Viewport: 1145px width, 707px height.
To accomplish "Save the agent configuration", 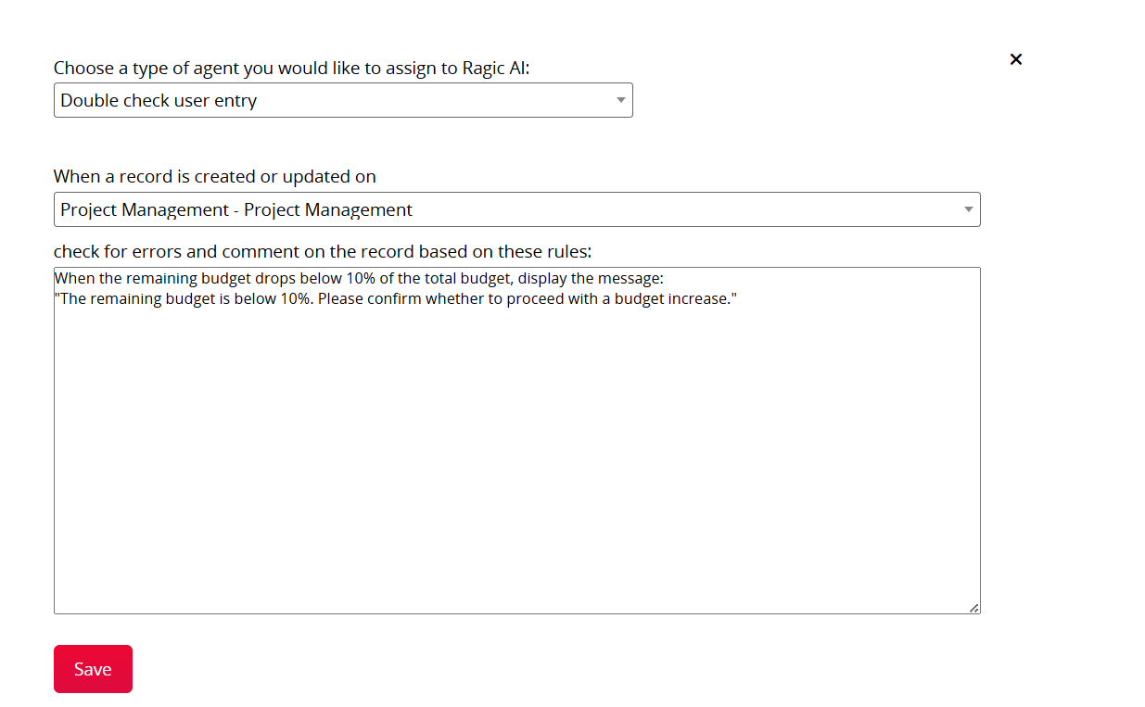I will tap(93, 669).
